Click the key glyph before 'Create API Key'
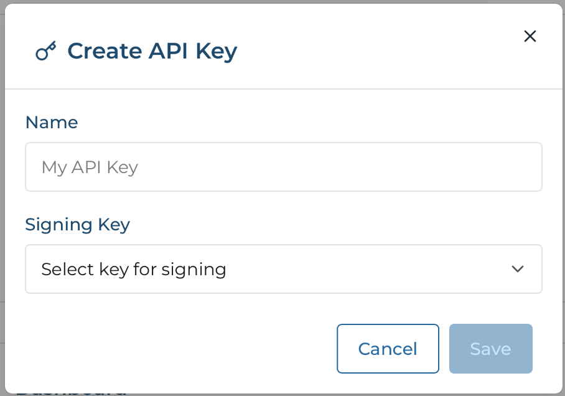Viewport: 565px width, 396px height. [x=46, y=51]
